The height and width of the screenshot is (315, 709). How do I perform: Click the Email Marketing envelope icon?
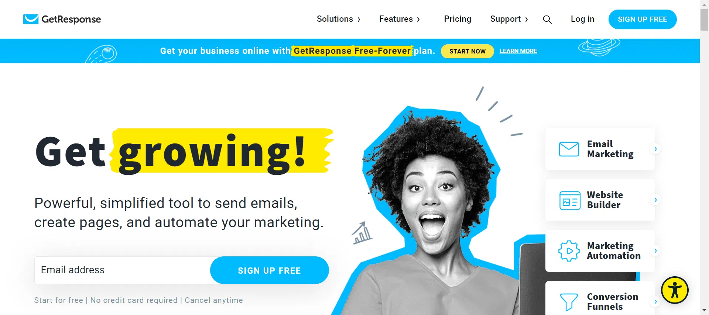[569, 149]
